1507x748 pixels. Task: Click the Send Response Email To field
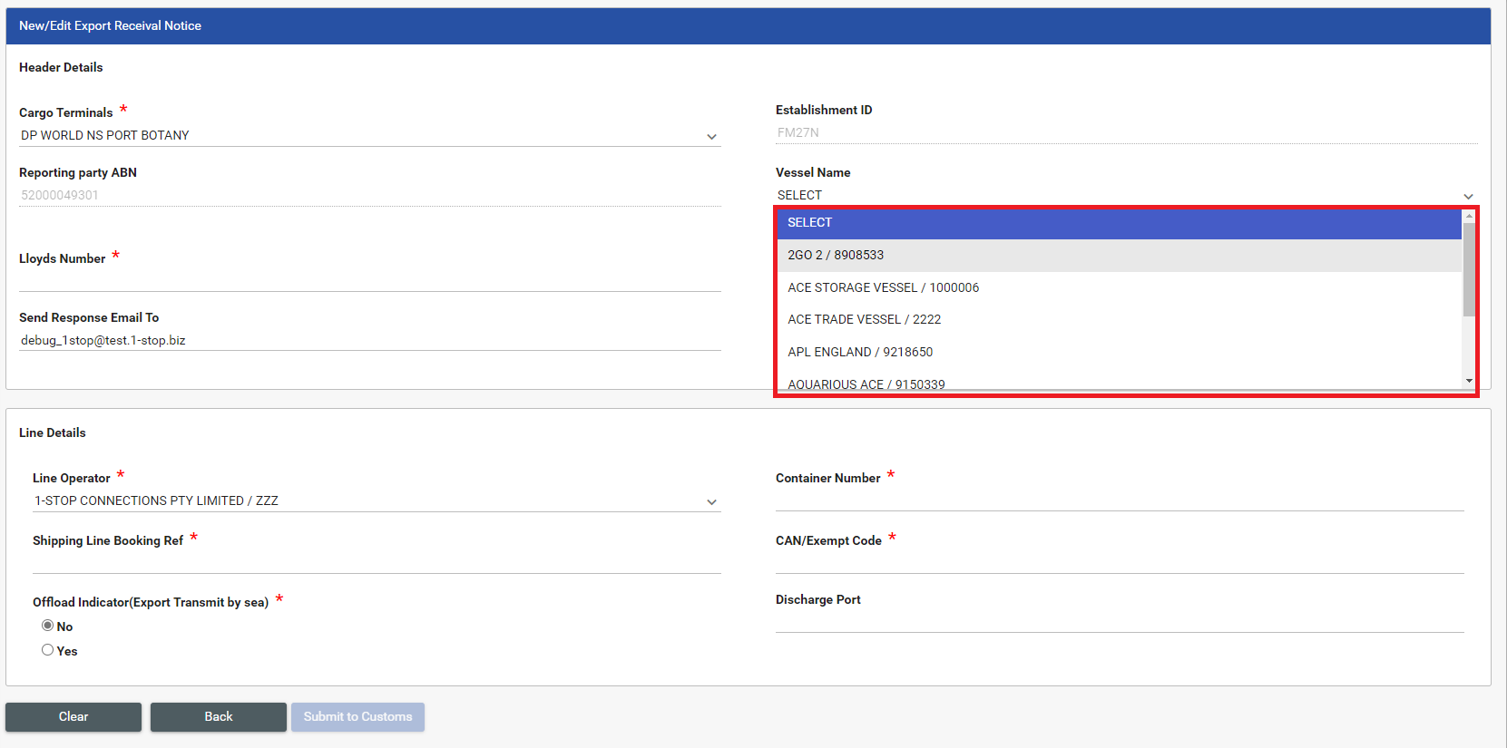(369, 341)
